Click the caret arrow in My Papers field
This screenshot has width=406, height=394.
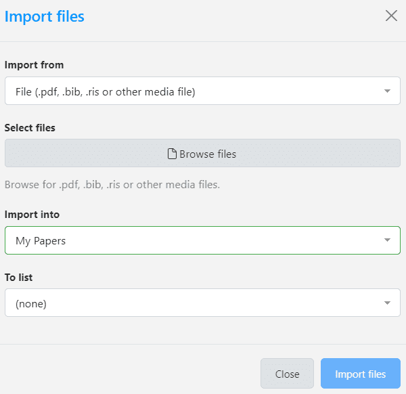387,240
